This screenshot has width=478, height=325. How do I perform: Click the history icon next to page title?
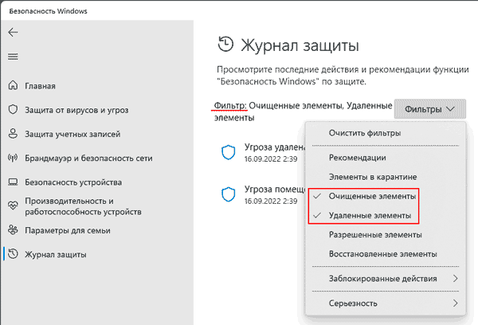(225, 45)
